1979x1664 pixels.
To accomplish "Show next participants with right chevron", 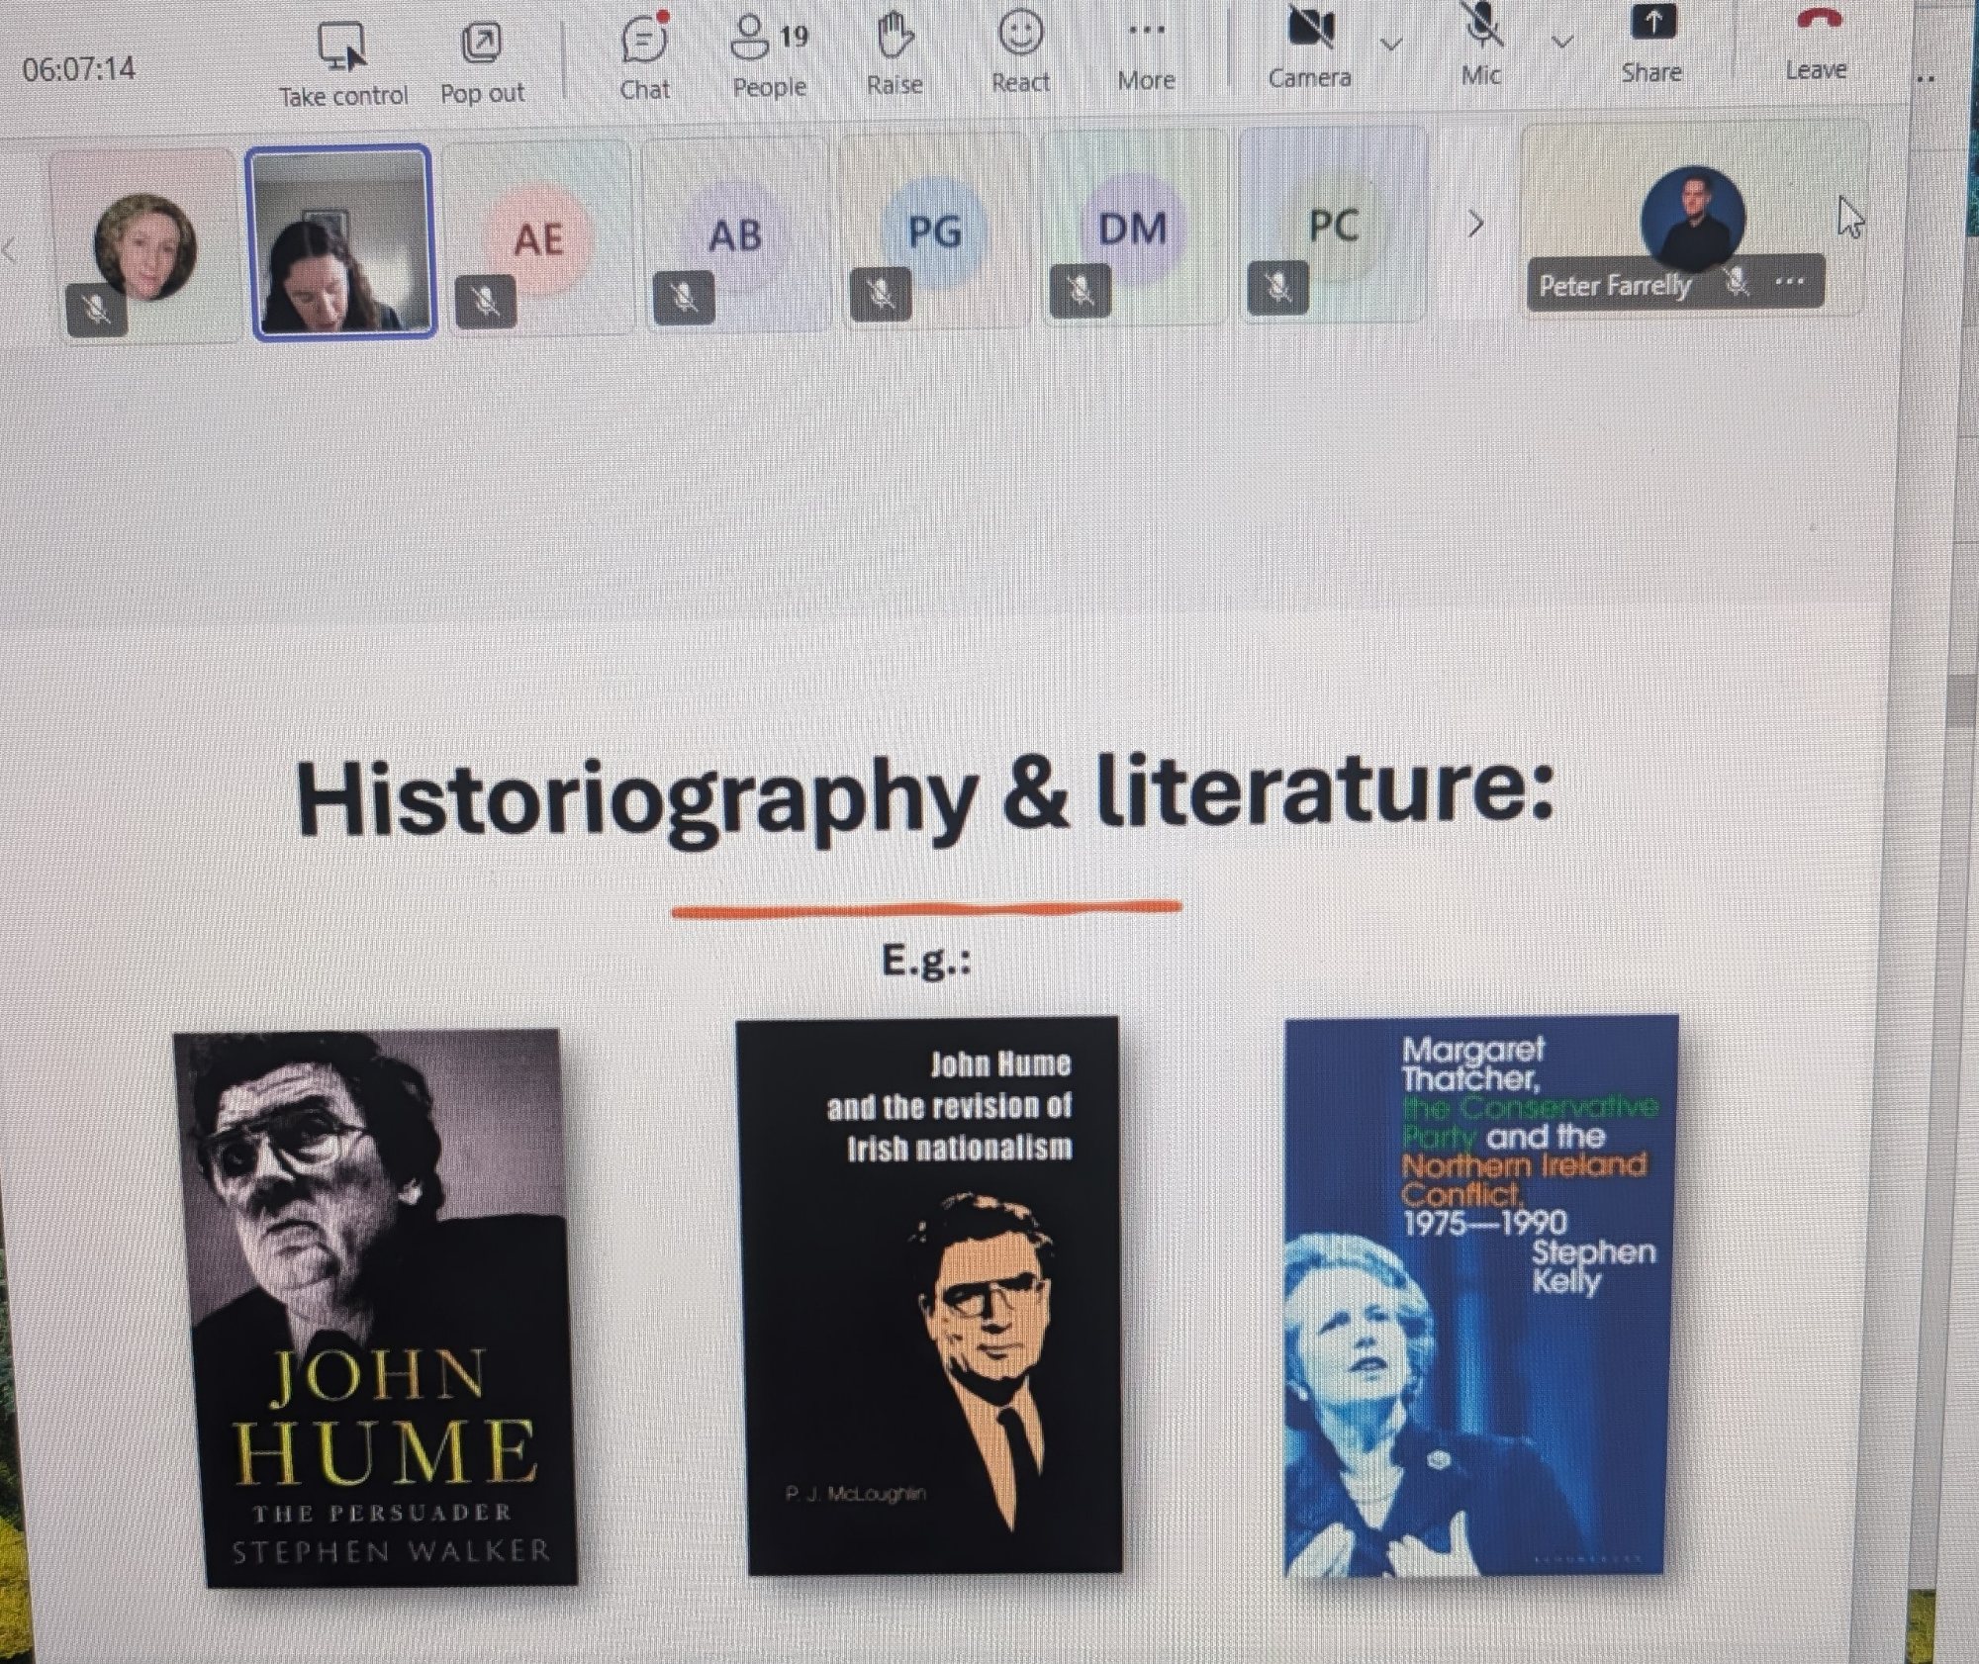I will [x=1475, y=225].
